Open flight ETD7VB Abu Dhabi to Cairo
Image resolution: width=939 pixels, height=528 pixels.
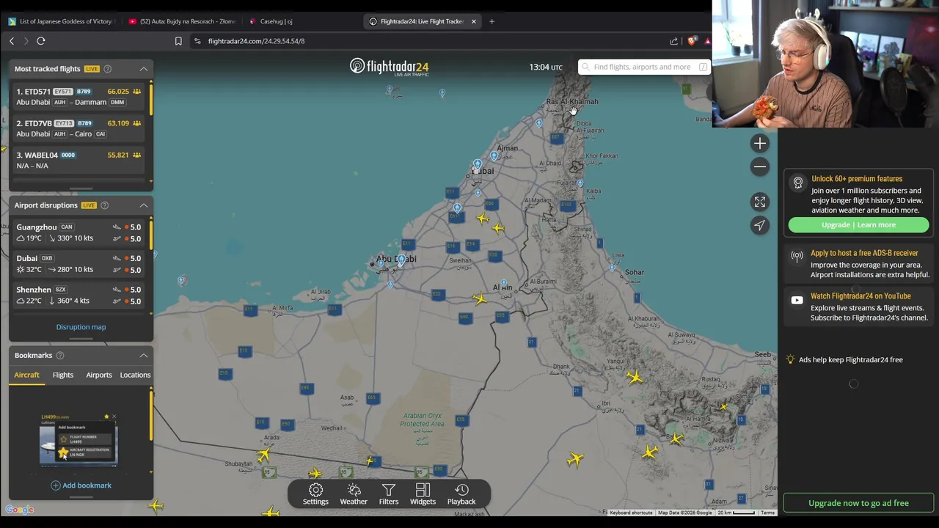79,128
